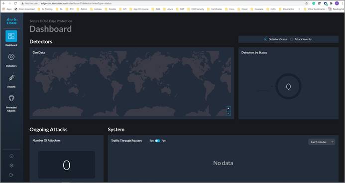Open the Ansible bookmark folder

point(111,9)
